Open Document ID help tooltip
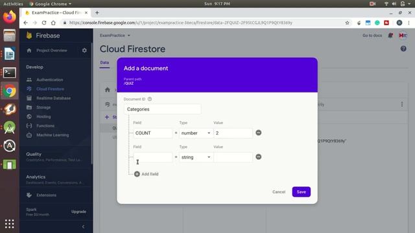415x233 pixels. click(150, 99)
